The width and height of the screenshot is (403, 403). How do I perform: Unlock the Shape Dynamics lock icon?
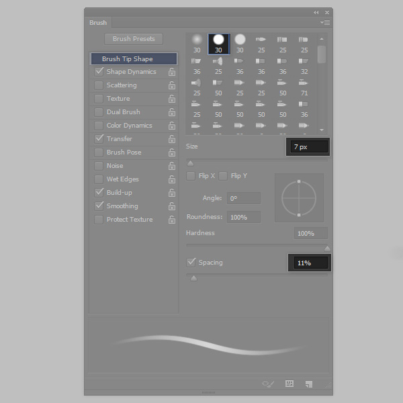click(172, 72)
